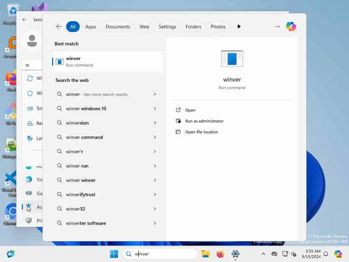Switch to the Settings filter tab

pos(167,27)
